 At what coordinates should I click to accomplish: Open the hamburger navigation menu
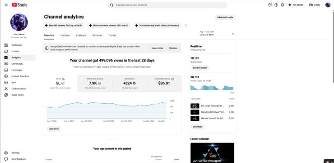(x=6, y=5)
